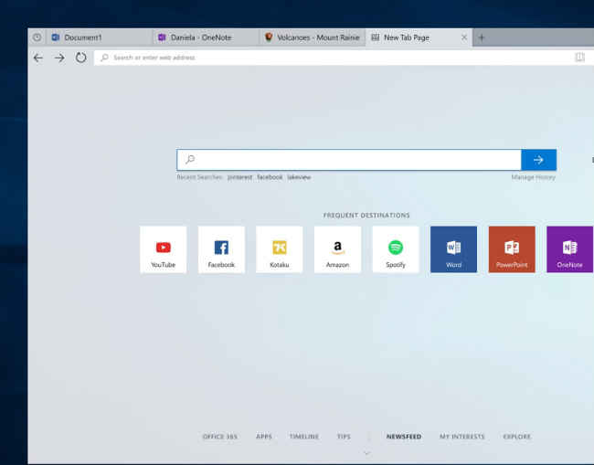Submit search with blue arrow button
This screenshot has height=465, width=594.
point(538,160)
